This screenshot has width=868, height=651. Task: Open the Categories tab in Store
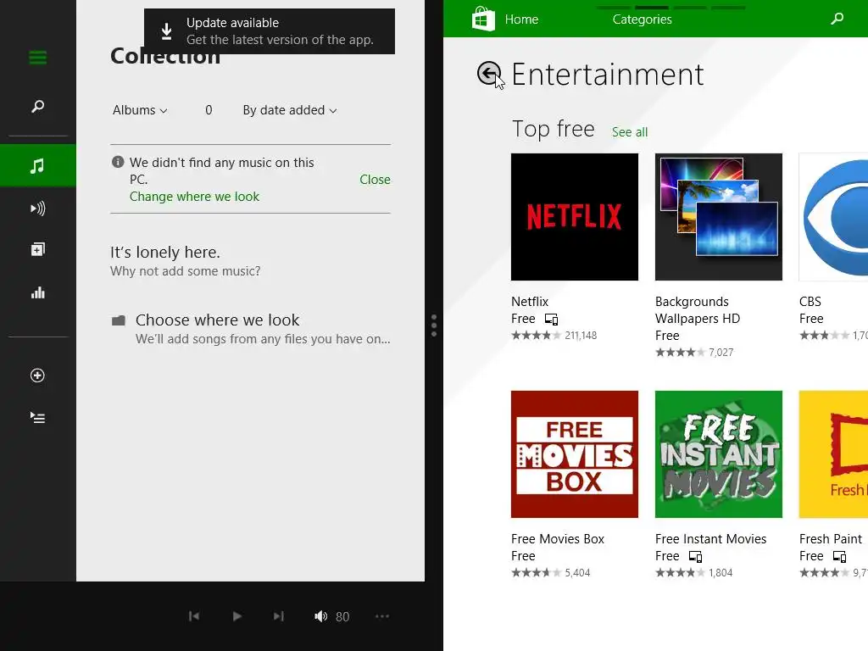pyautogui.click(x=643, y=19)
